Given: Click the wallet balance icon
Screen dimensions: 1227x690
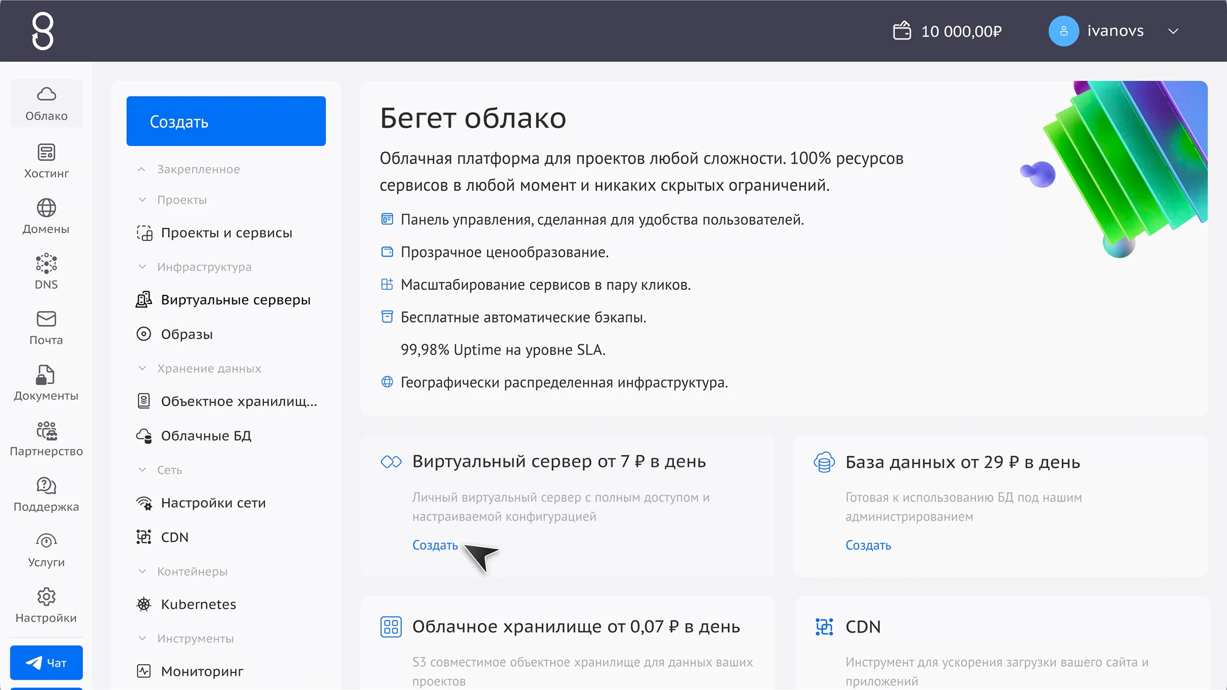Looking at the screenshot, I should tap(902, 31).
